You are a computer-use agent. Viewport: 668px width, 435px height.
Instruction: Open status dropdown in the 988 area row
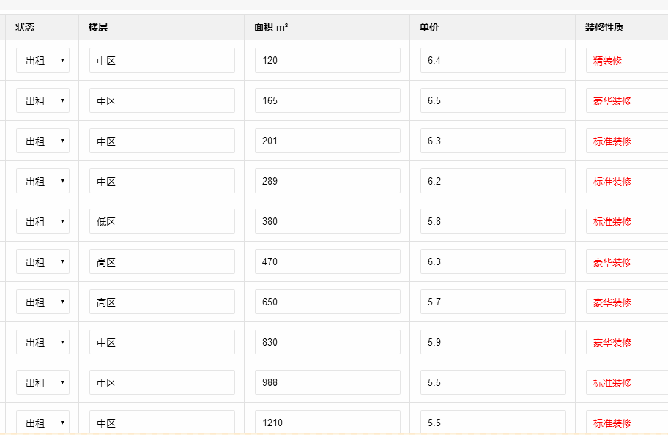pyautogui.click(x=43, y=382)
